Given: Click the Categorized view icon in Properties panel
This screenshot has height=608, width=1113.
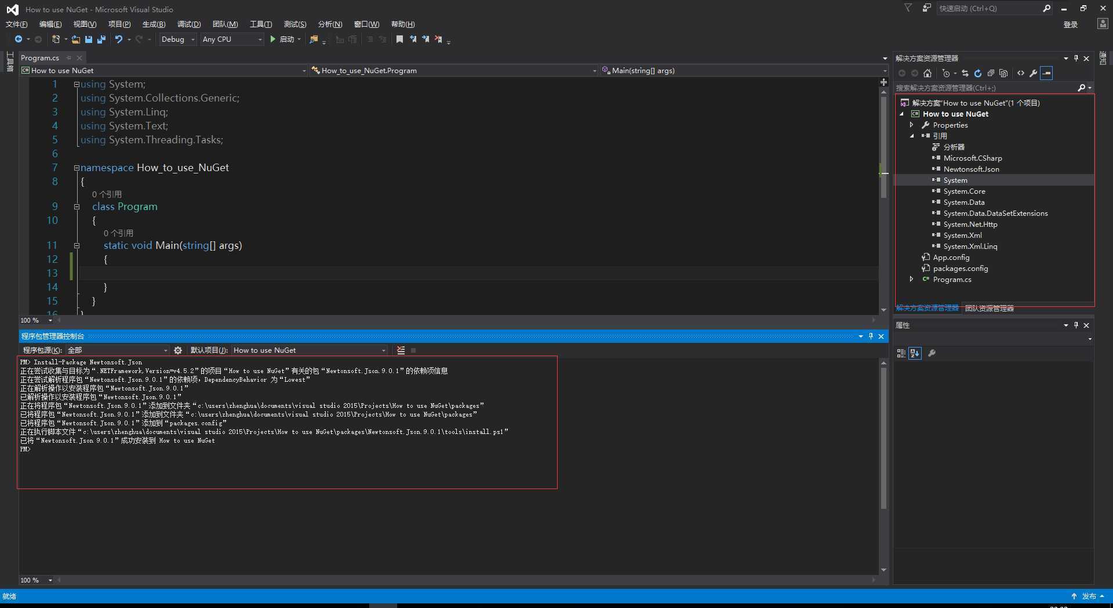Looking at the screenshot, I should coord(901,353).
